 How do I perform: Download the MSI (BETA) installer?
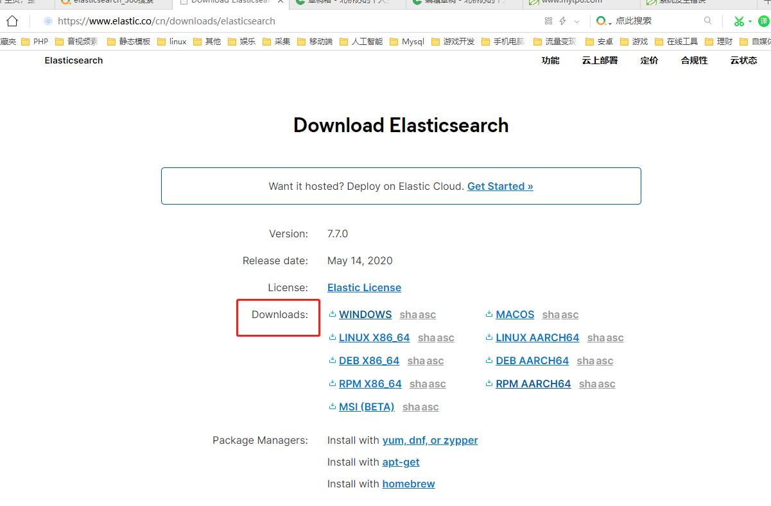coord(367,407)
